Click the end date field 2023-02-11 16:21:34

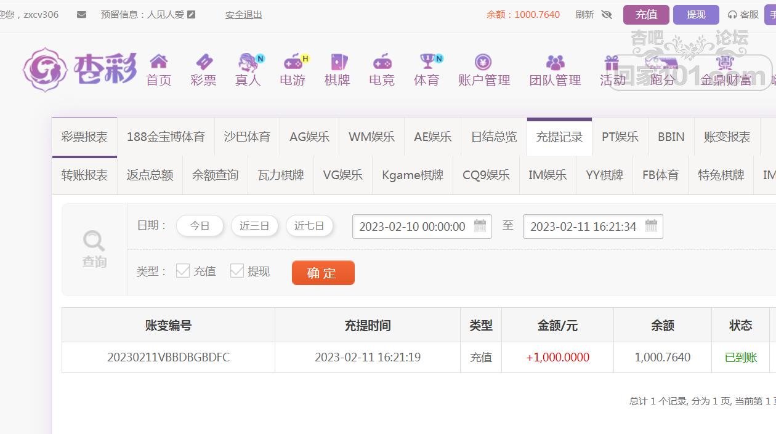tap(592, 227)
